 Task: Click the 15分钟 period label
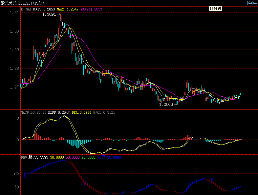[216, 9]
